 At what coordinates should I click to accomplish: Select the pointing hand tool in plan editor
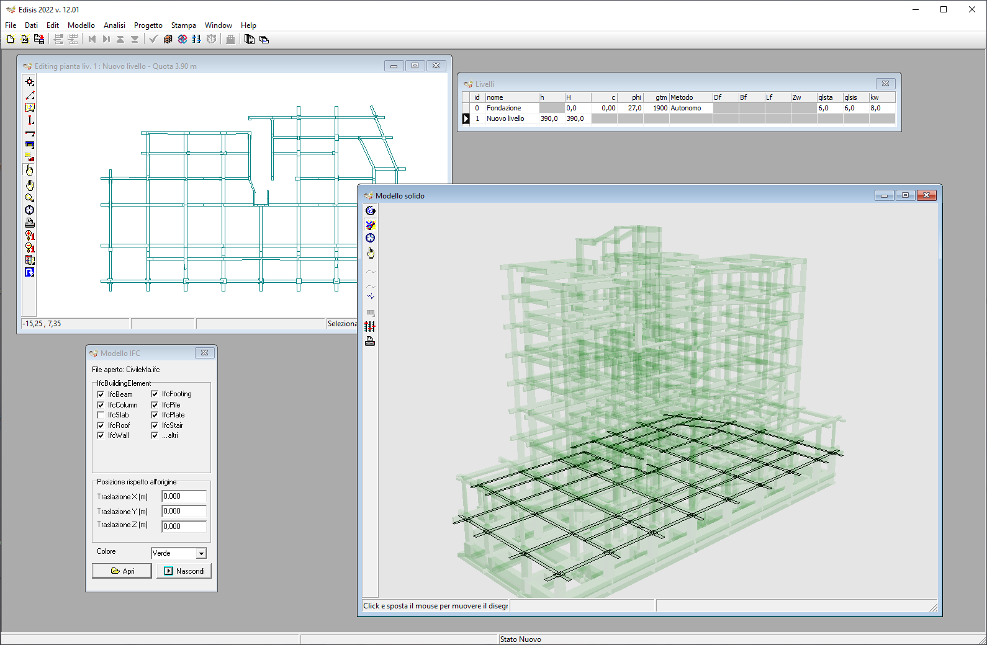pyautogui.click(x=29, y=170)
